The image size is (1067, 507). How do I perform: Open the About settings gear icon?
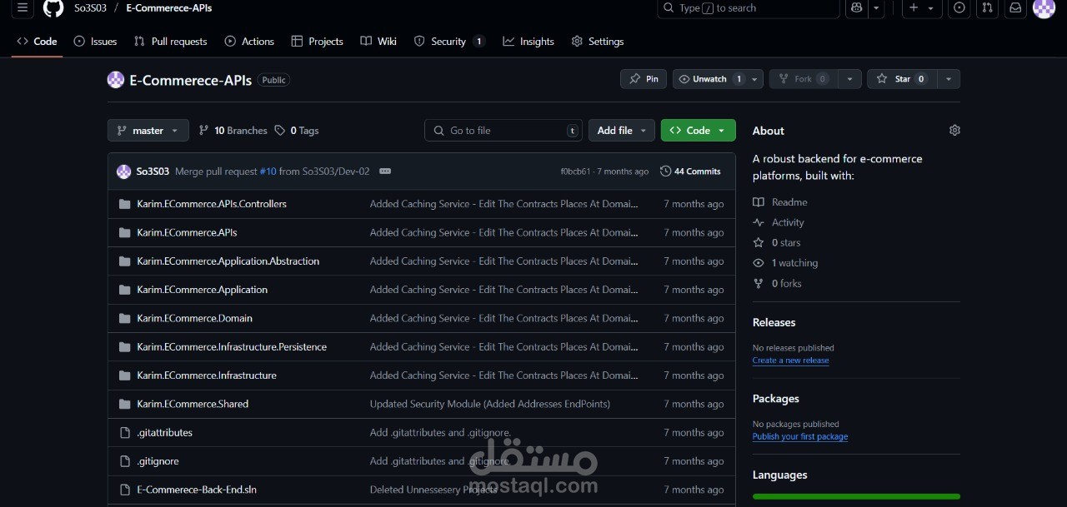(954, 131)
